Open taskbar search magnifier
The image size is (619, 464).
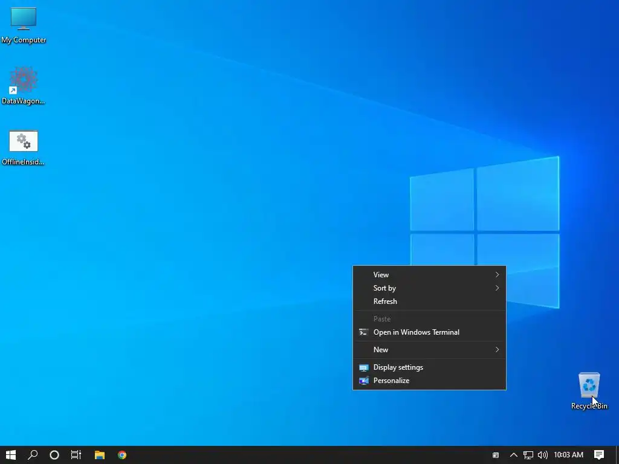(x=33, y=455)
